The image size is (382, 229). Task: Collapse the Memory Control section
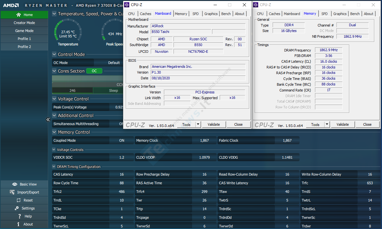click(x=54, y=132)
